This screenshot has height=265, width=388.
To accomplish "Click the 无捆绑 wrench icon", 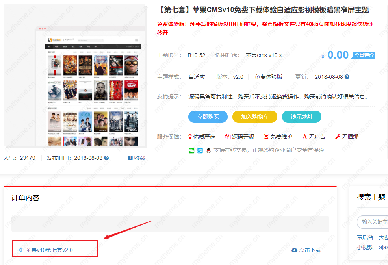I will coord(338,137).
